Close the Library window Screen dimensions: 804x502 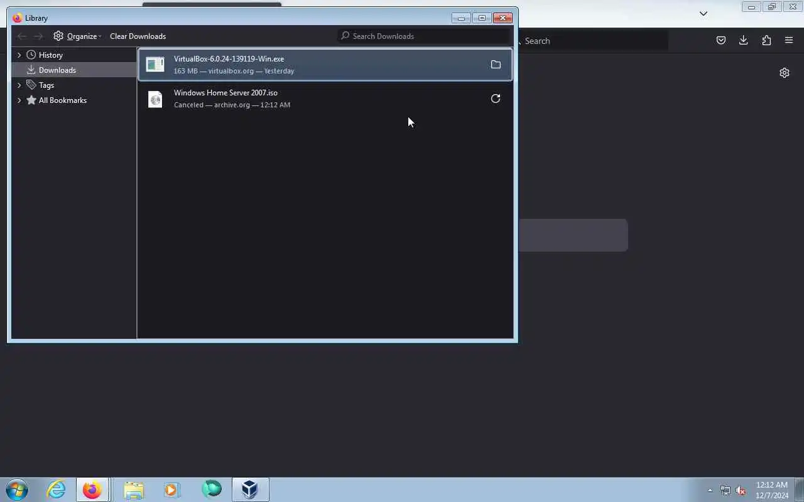(503, 18)
